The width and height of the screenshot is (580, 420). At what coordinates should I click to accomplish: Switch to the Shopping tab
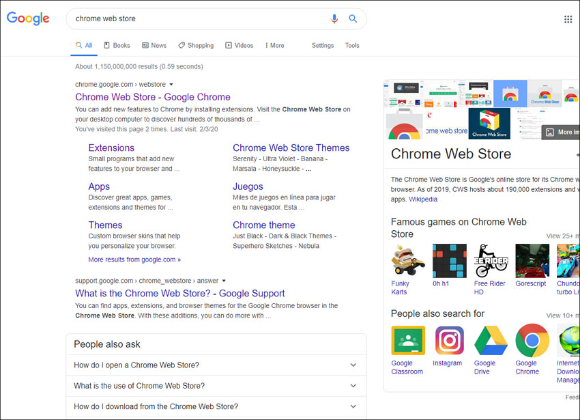click(x=196, y=46)
